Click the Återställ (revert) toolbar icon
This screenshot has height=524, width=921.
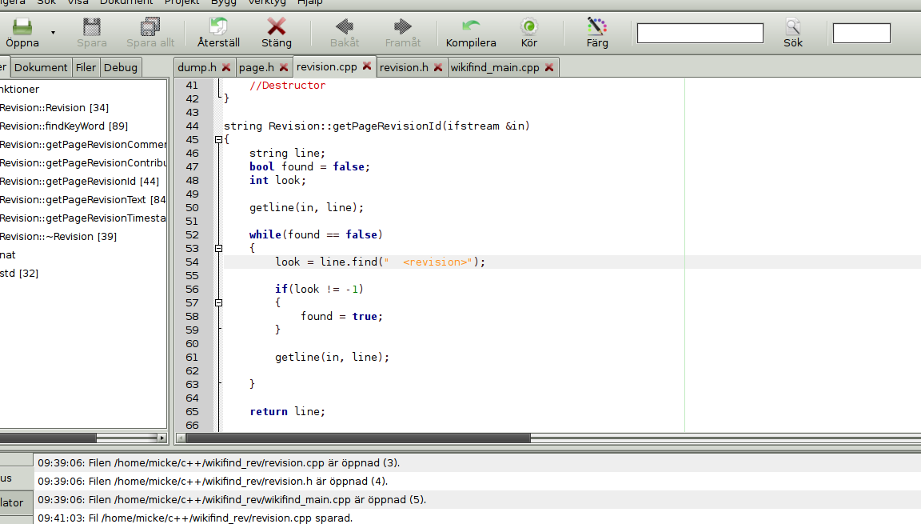click(x=218, y=27)
